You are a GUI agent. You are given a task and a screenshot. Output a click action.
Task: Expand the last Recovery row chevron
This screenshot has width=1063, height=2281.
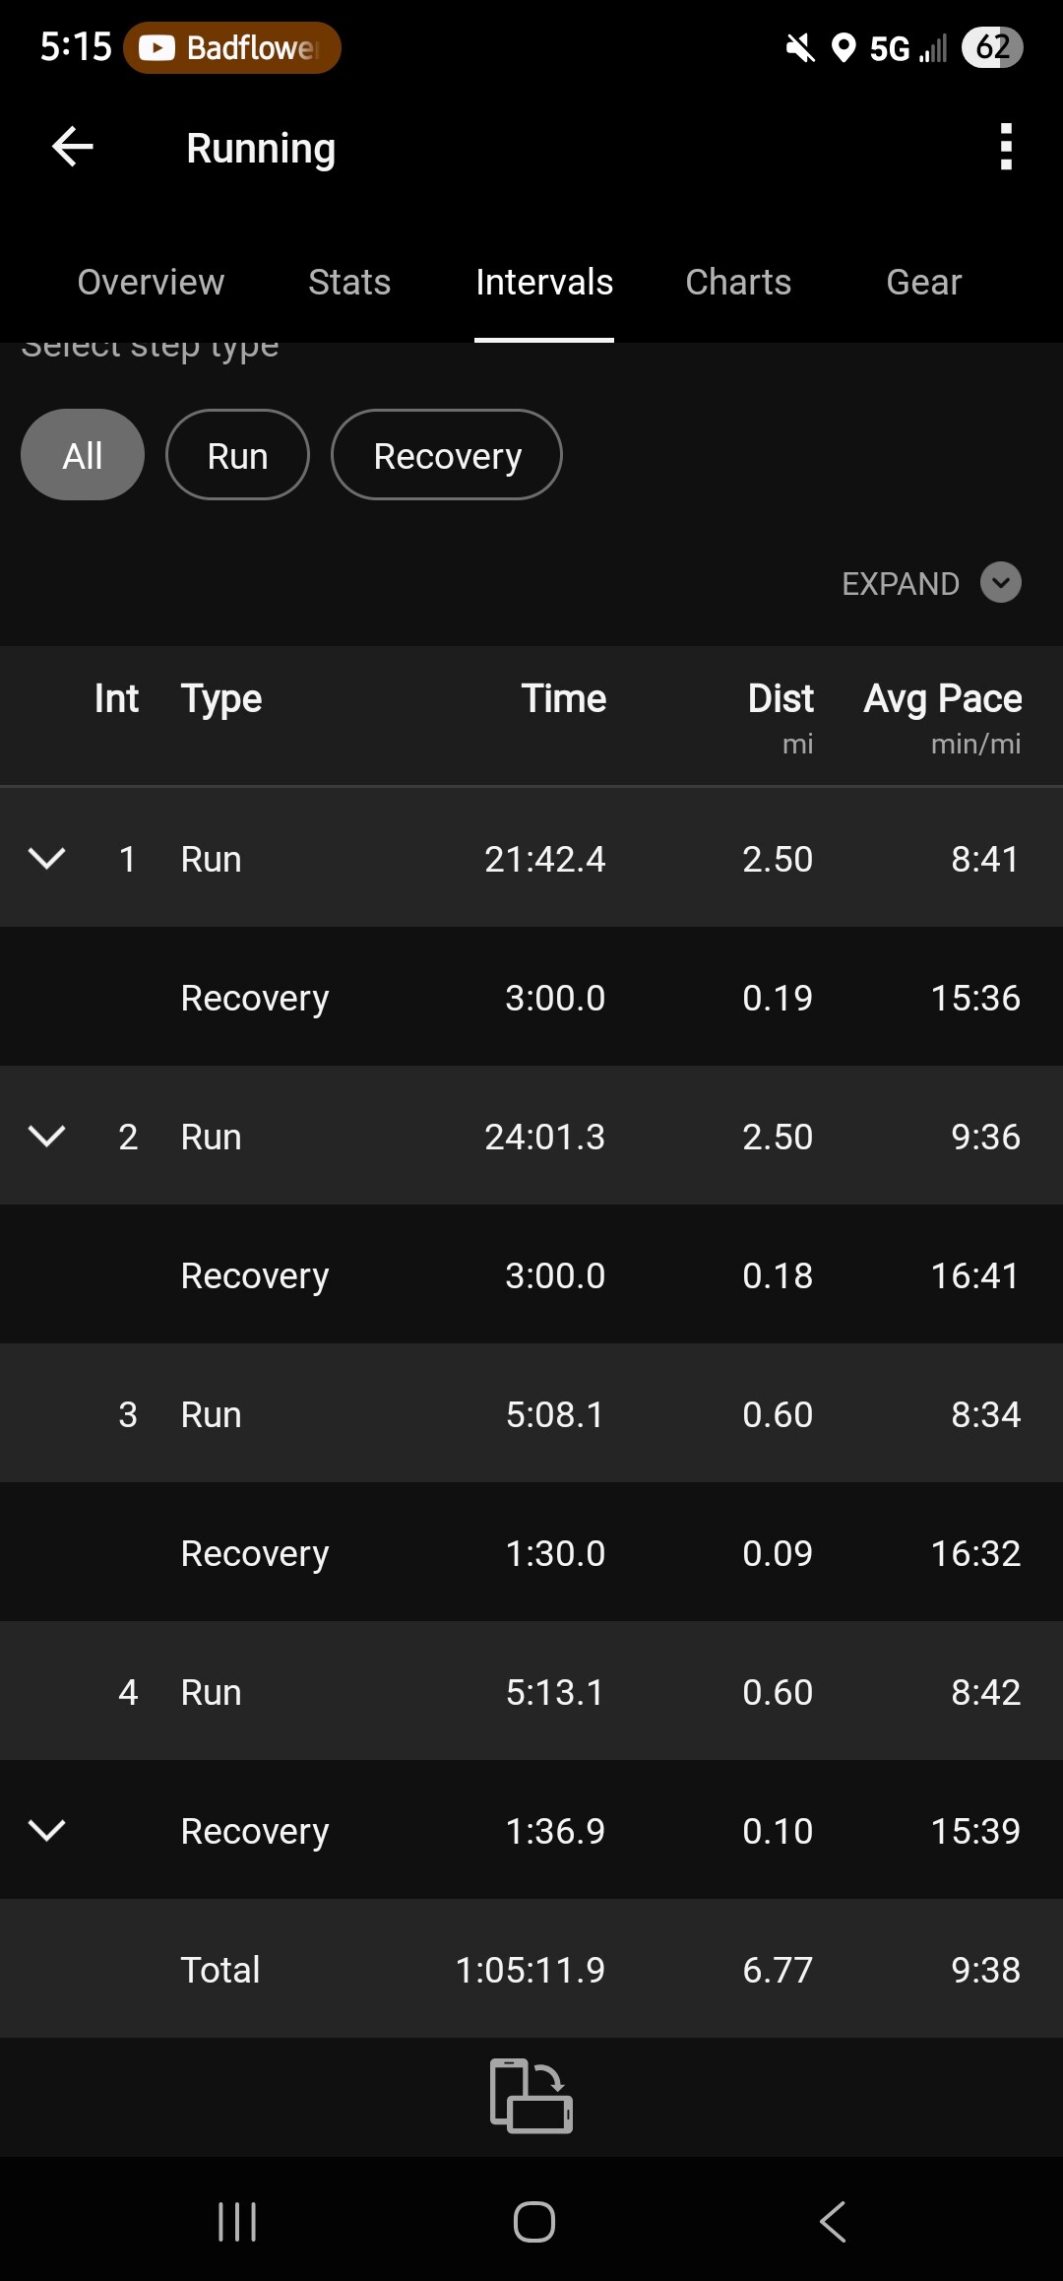[47, 1830]
